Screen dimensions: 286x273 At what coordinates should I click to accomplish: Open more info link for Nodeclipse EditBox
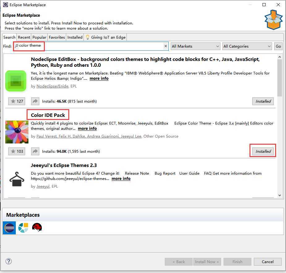point(99,79)
